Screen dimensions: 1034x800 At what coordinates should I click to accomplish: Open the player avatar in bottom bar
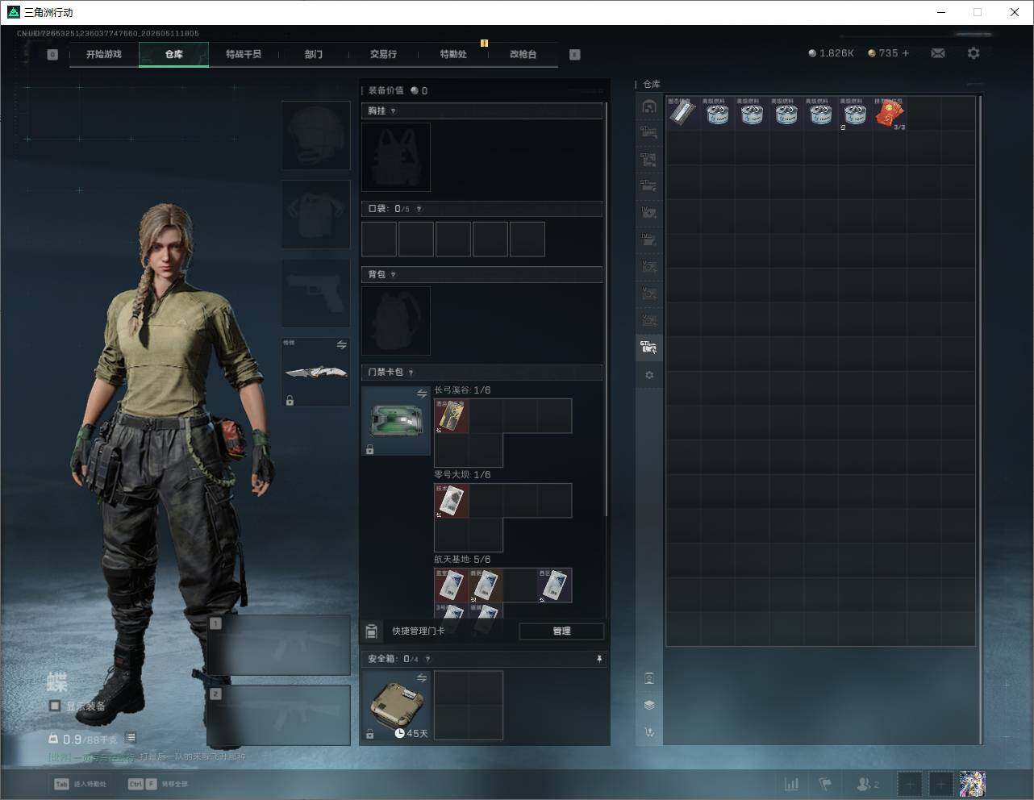(972, 784)
